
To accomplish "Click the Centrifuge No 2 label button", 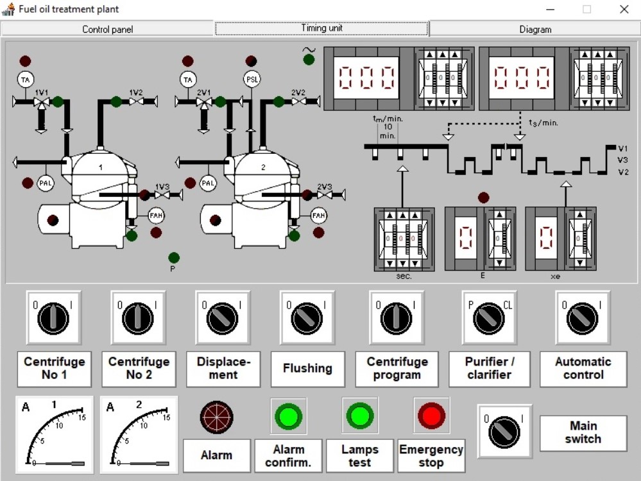I will click(x=139, y=369).
